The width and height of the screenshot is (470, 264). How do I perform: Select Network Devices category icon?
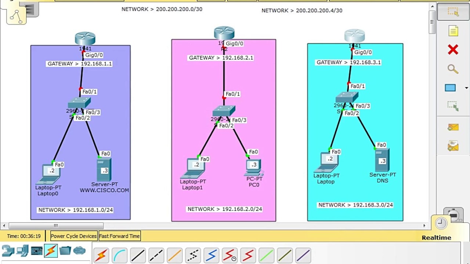8,251
